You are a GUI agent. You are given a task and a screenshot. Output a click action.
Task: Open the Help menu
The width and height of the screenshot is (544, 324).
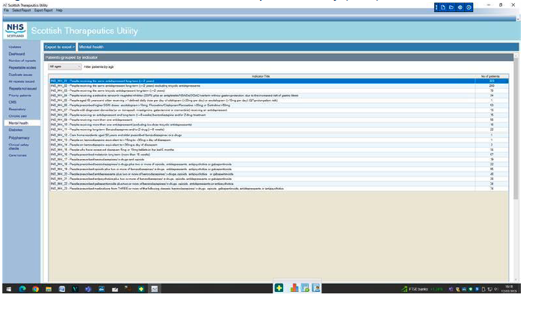pyautogui.click(x=59, y=10)
